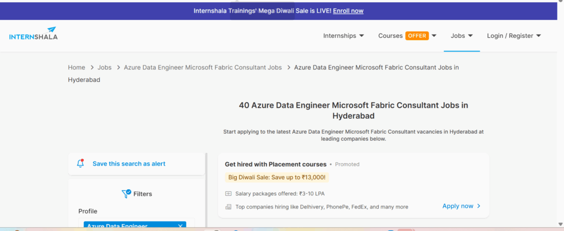Click the Top companies hiring text
The height and width of the screenshot is (231, 564).
tap(322, 207)
